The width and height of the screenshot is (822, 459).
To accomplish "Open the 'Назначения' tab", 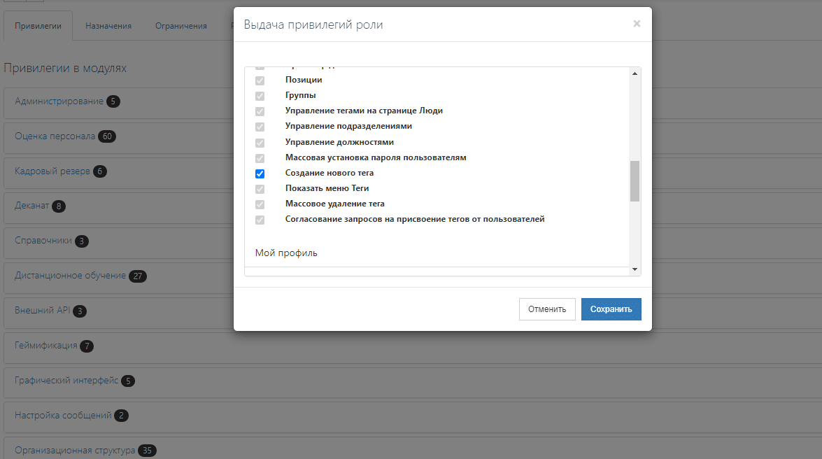I will click(108, 26).
